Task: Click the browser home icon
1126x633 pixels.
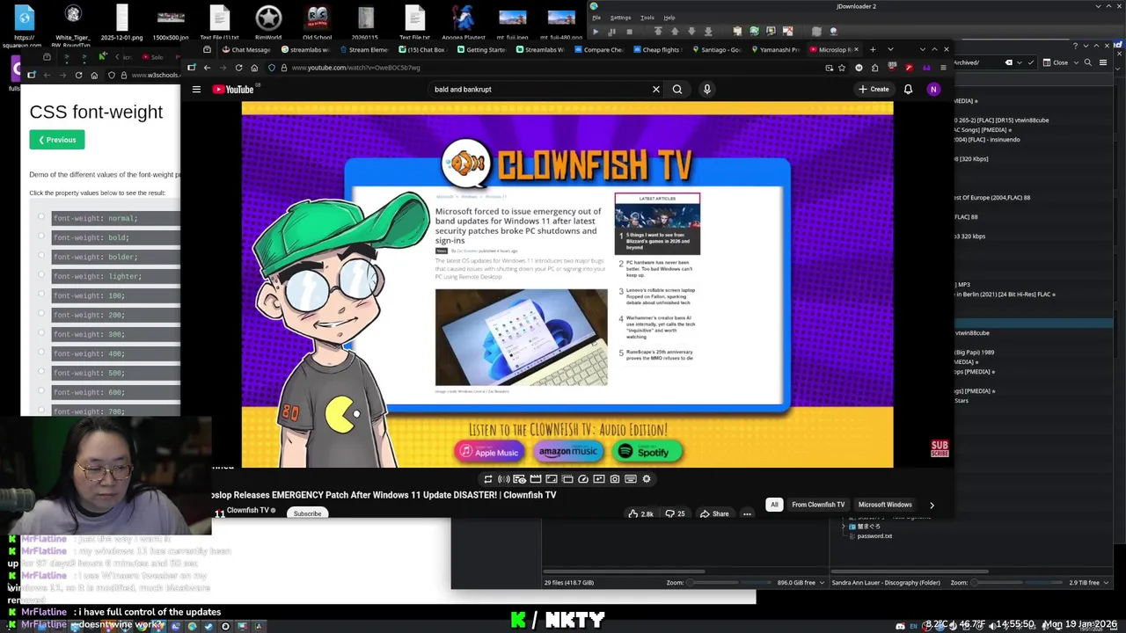Action: 254,68
